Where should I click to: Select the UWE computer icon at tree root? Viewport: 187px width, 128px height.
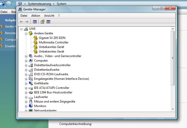pyautogui.click(x=26, y=29)
